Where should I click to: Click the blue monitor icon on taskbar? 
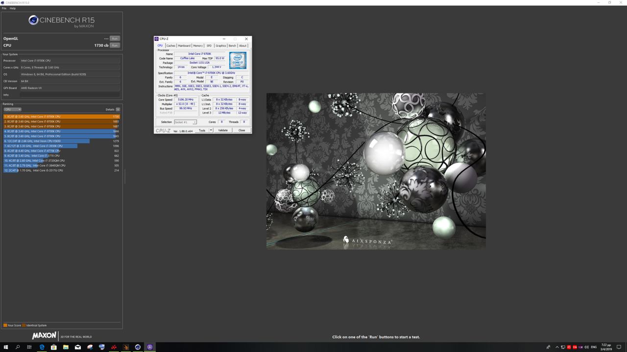click(x=102, y=347)
